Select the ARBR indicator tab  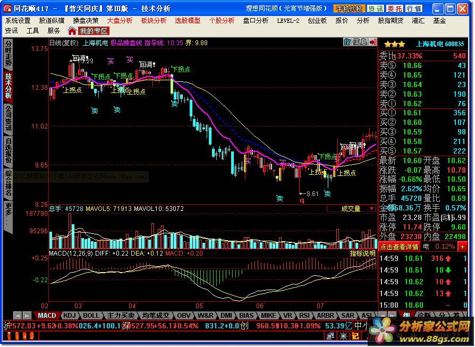coord(325,316)
